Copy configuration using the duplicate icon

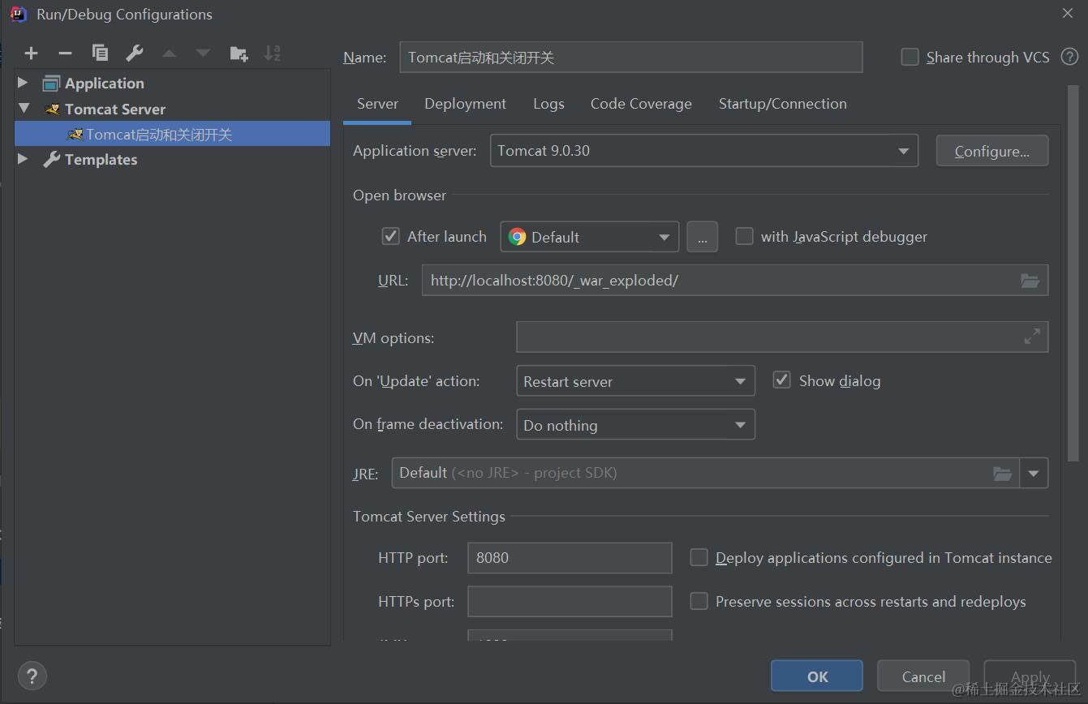point(100,53)
